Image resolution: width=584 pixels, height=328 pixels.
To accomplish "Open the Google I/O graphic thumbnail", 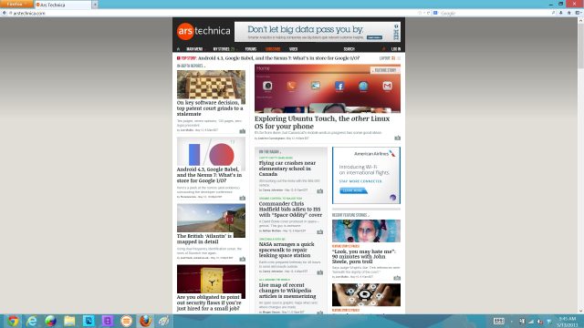I will coord(211,152).
